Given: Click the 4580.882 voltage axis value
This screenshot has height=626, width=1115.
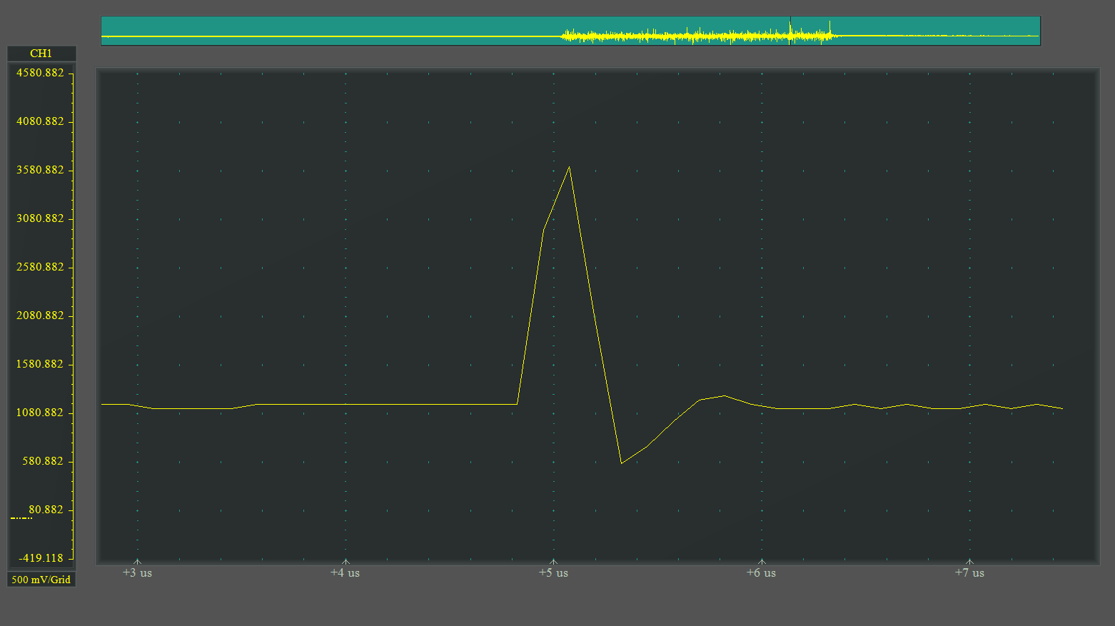Looking at the screenshot, I should click(40, 73).
